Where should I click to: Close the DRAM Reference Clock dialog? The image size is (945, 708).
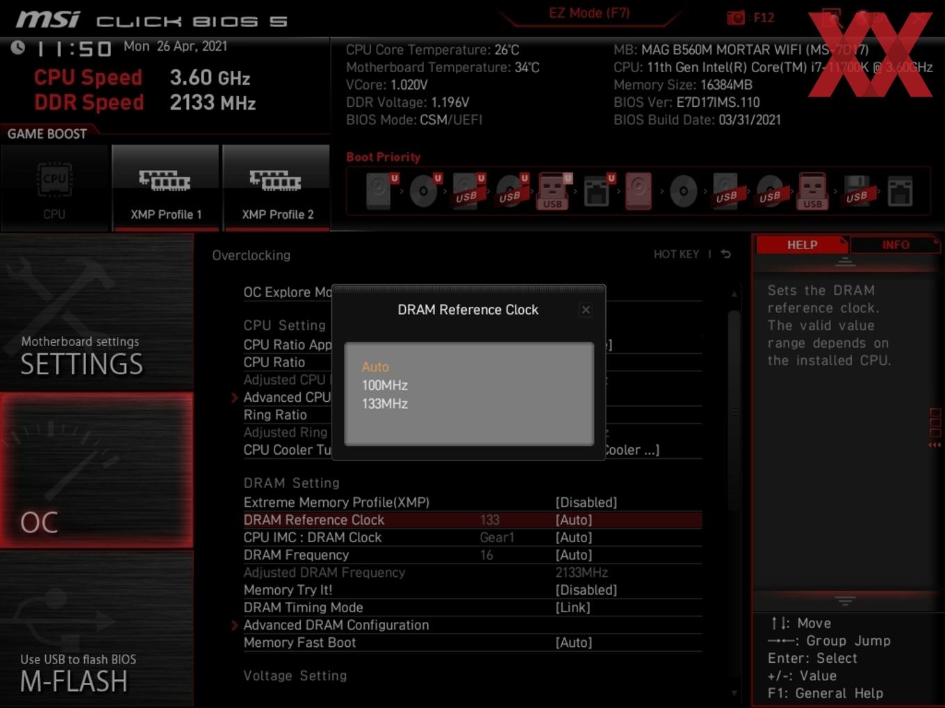pyautogui.click(x=586, y=310)
